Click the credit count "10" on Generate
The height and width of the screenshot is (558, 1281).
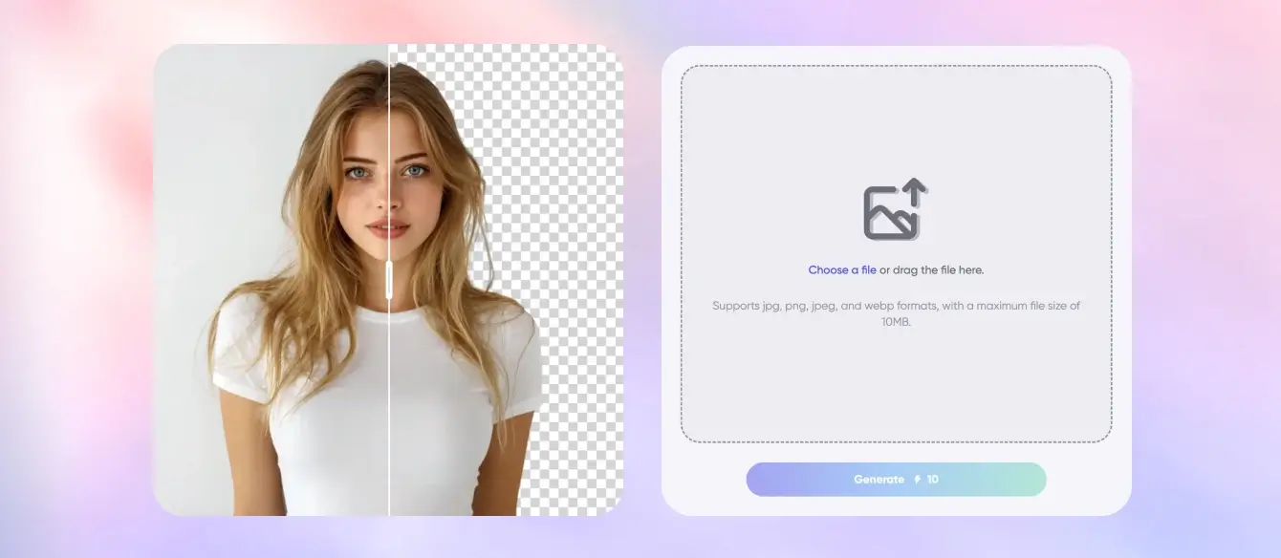tap(932, 480)
